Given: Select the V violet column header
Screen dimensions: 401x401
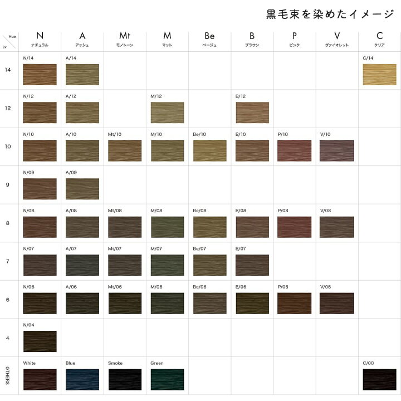Looking at the screenshot, I should [x=337, y=39].
